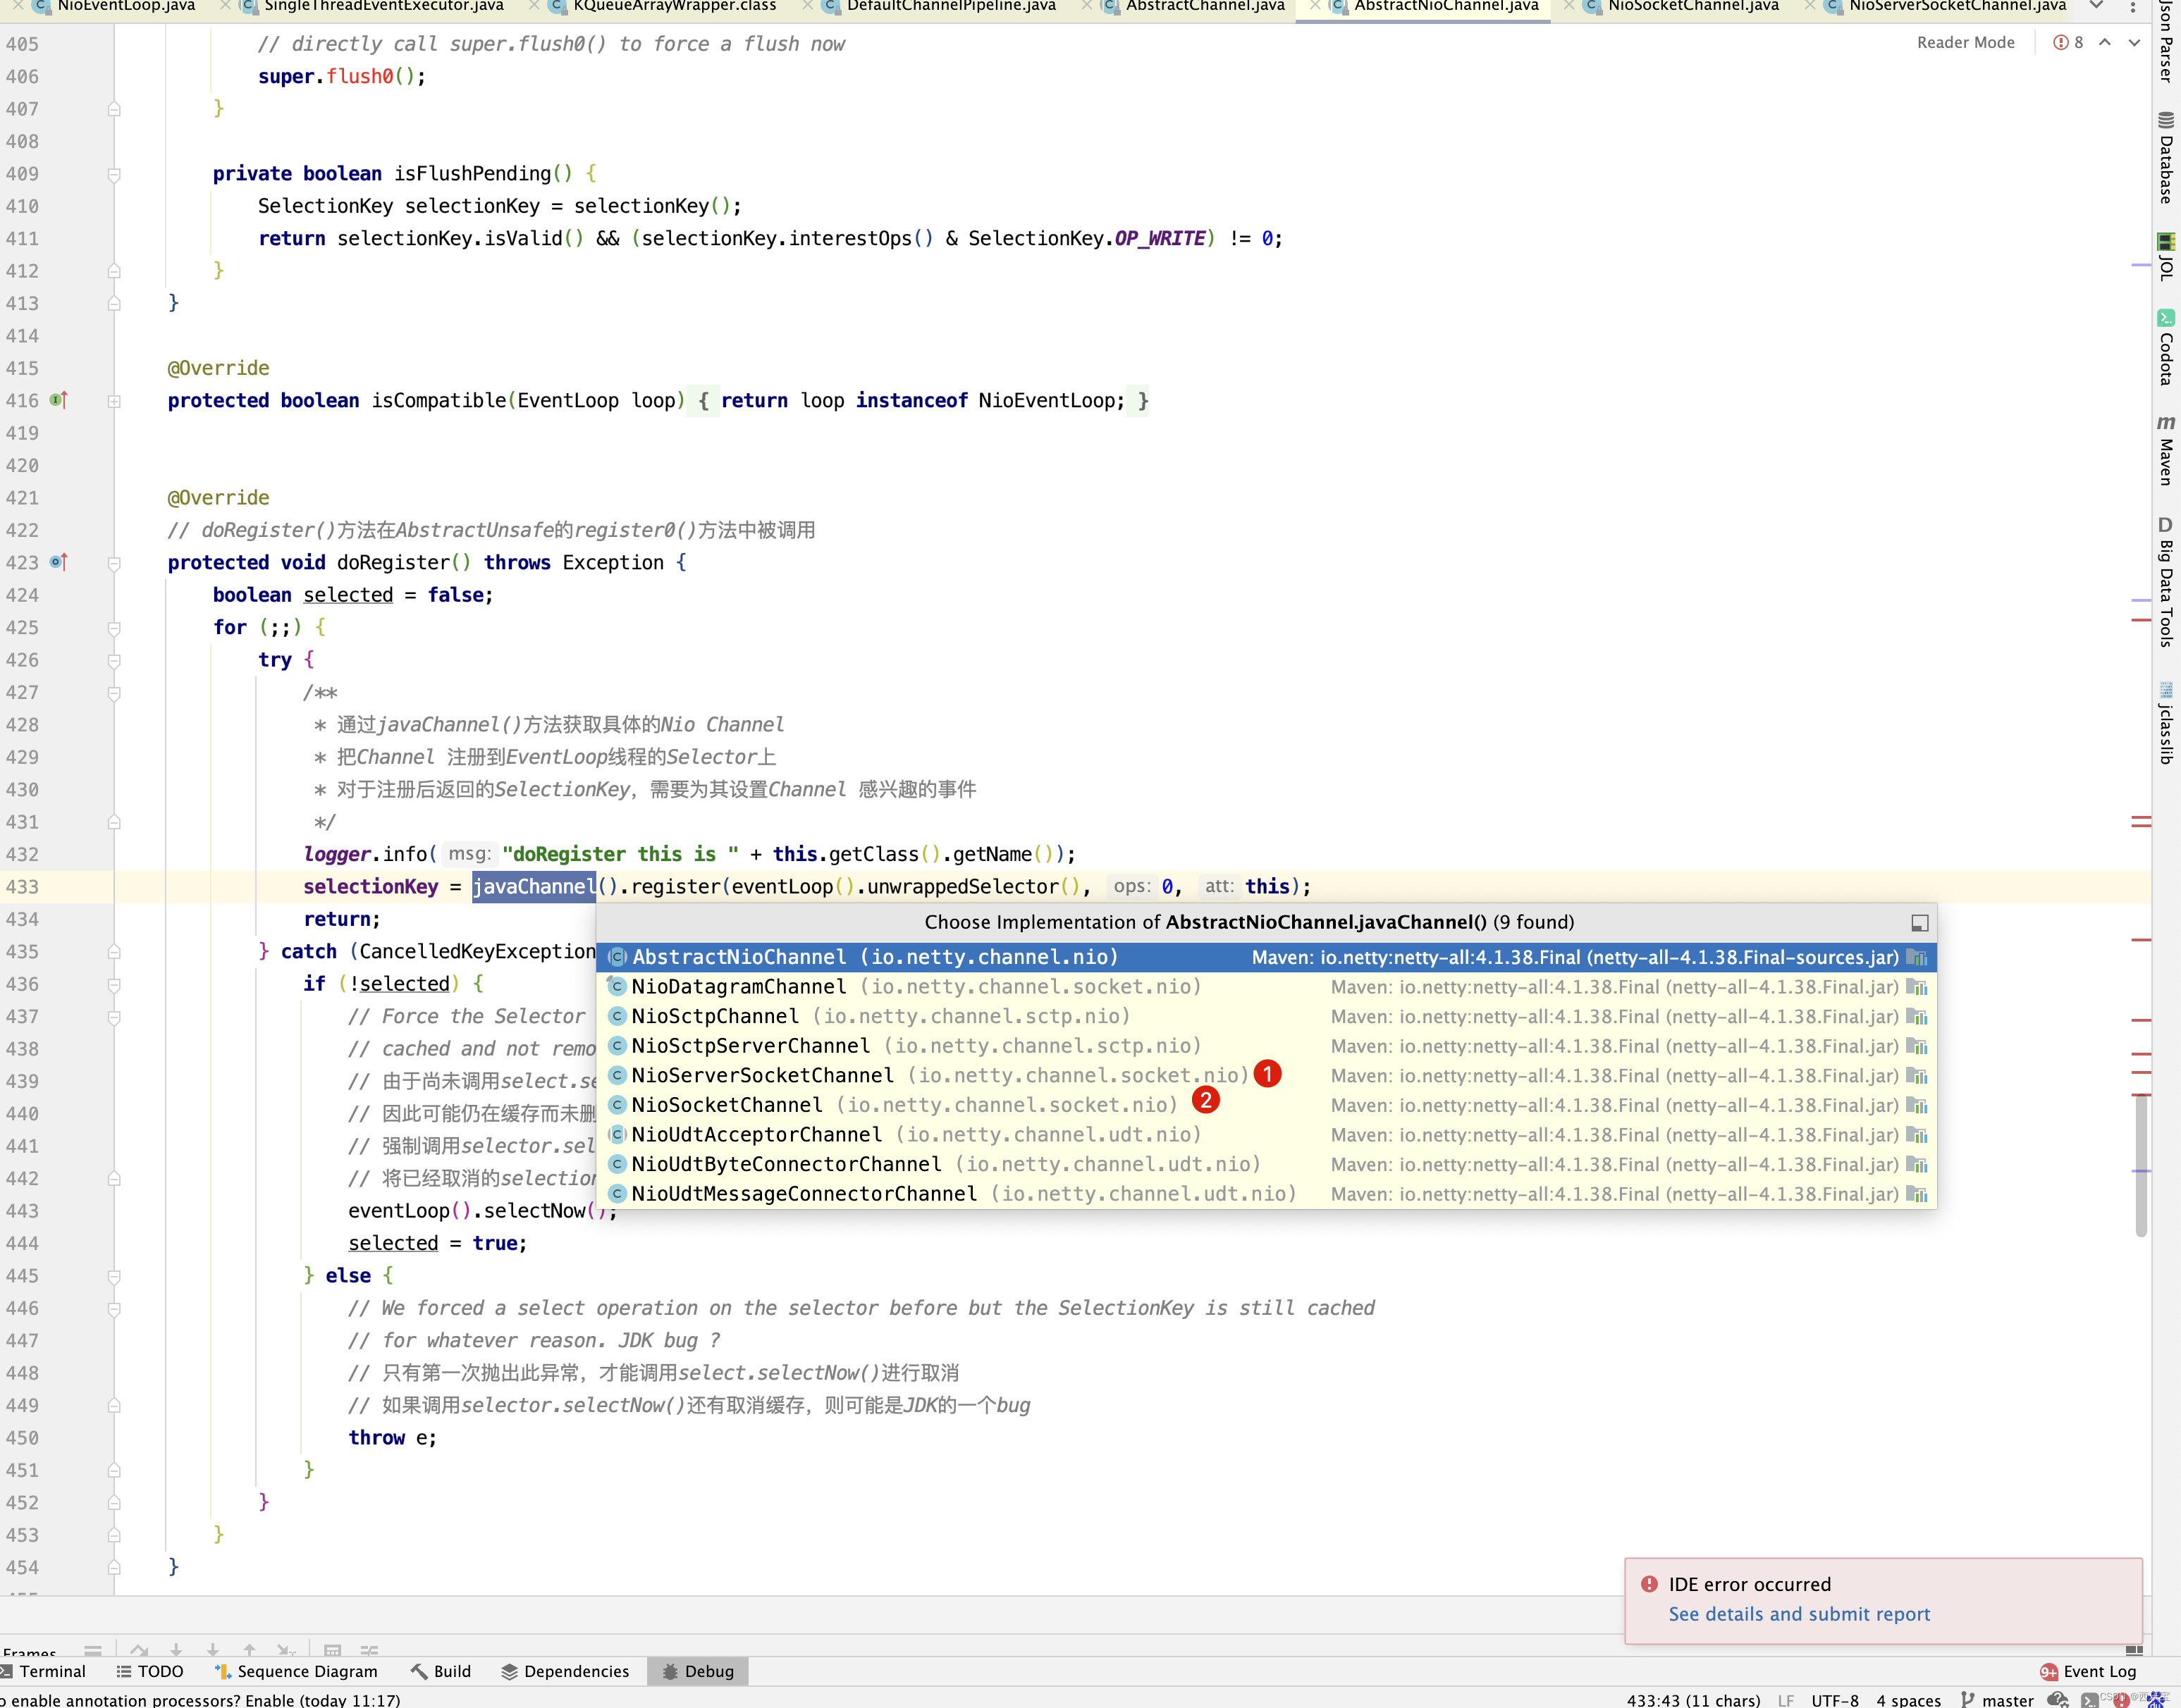Image resolution: width=2181 pixels, height=1708 pixels.
Task: Click the override gutter icon at line 416
Action: (x=59, y=400)
